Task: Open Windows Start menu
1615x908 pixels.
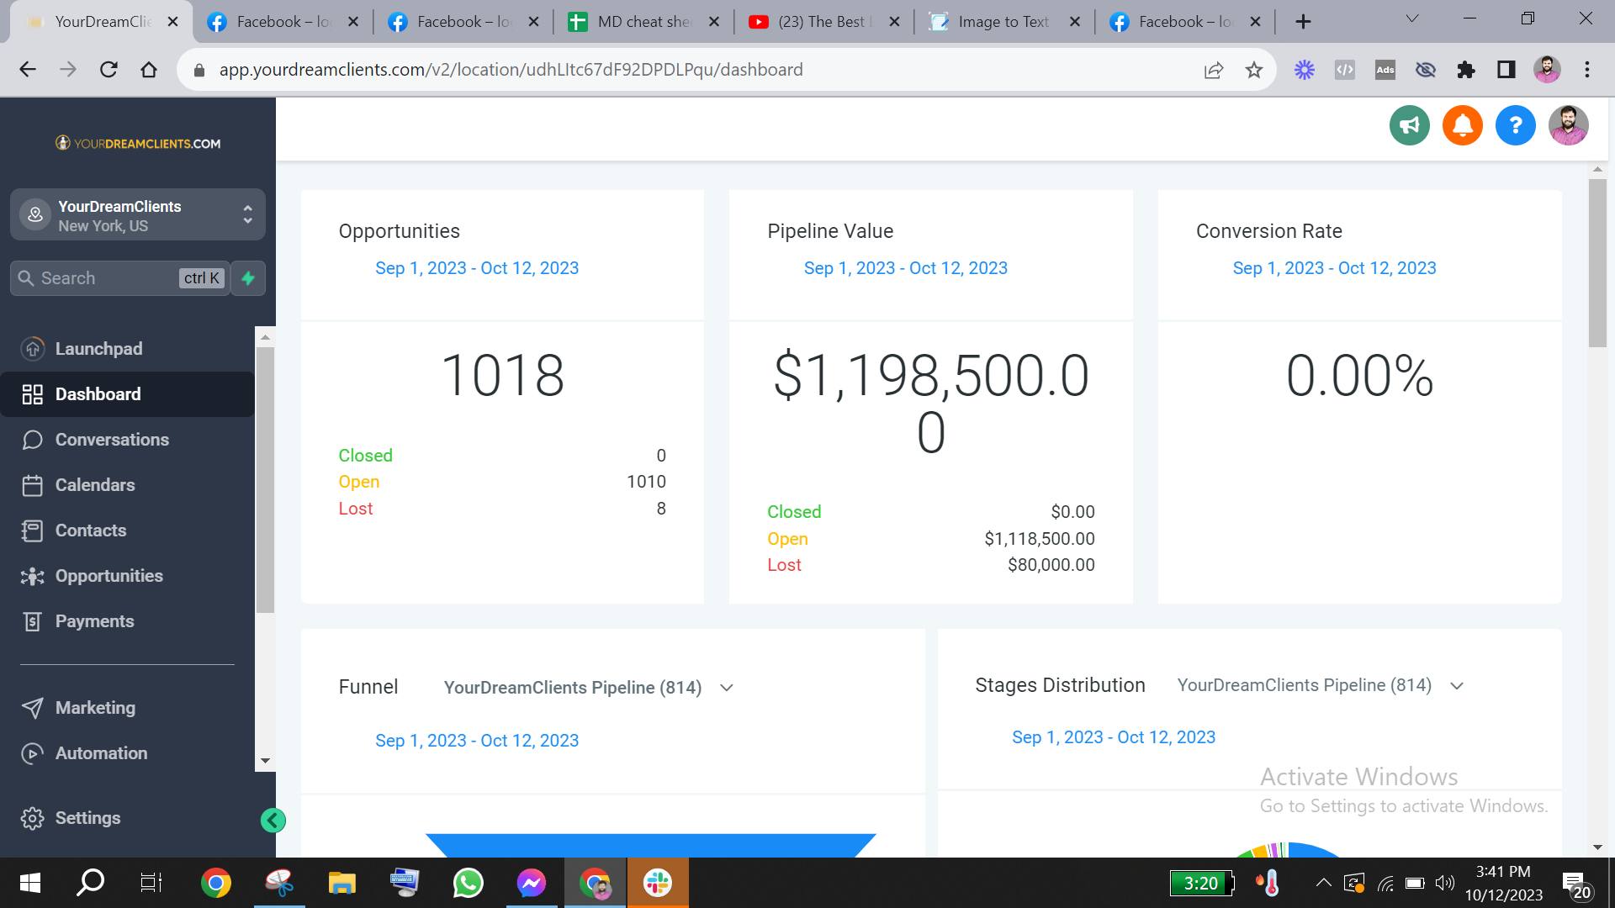Action: click(29, 883)
